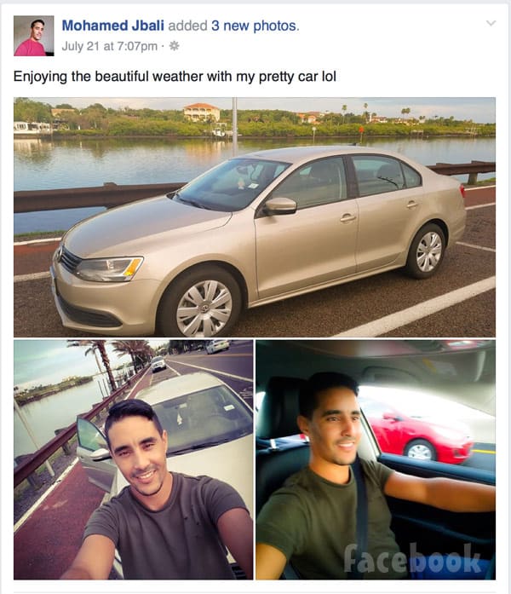This screenshot has width=511, height=594.
Task: Click the rear wheel of gold sedan
Action: pyautogui.click(x=427, y=251)
